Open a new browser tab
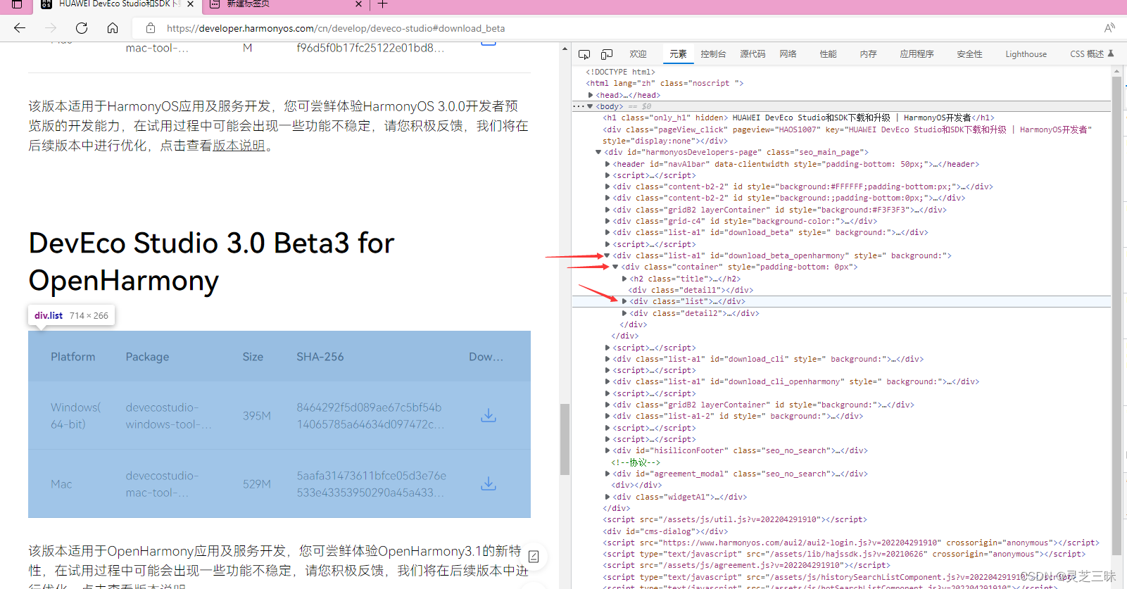The height and width of the screenshot is (589, 1127). (x=383, y=4)
